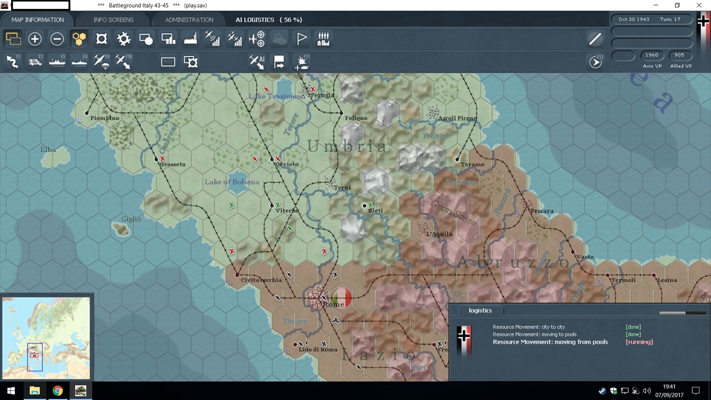The image size is (711, 400).
Task: Click the red airfield marker at Grosseto
Action: (162, 159)
